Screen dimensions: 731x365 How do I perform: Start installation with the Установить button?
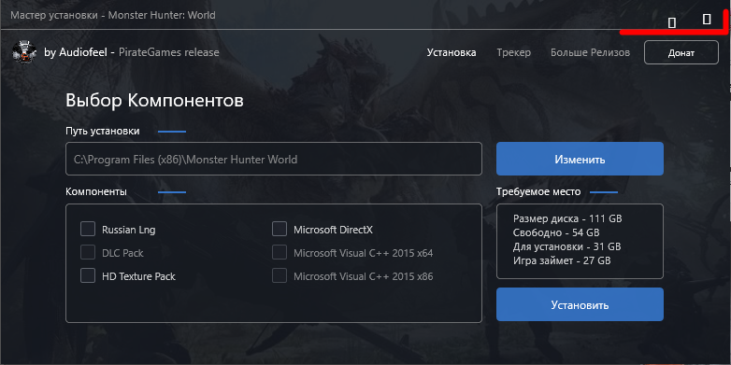click(580, 305)
